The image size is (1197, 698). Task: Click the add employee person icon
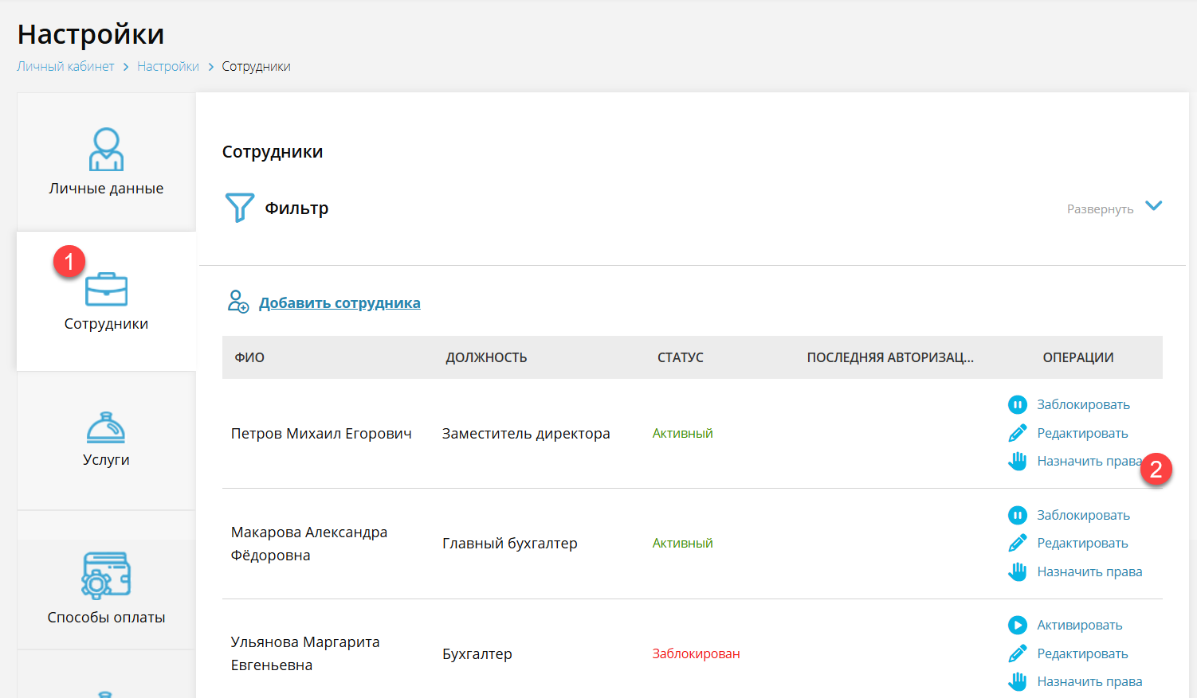pos(238,302)
